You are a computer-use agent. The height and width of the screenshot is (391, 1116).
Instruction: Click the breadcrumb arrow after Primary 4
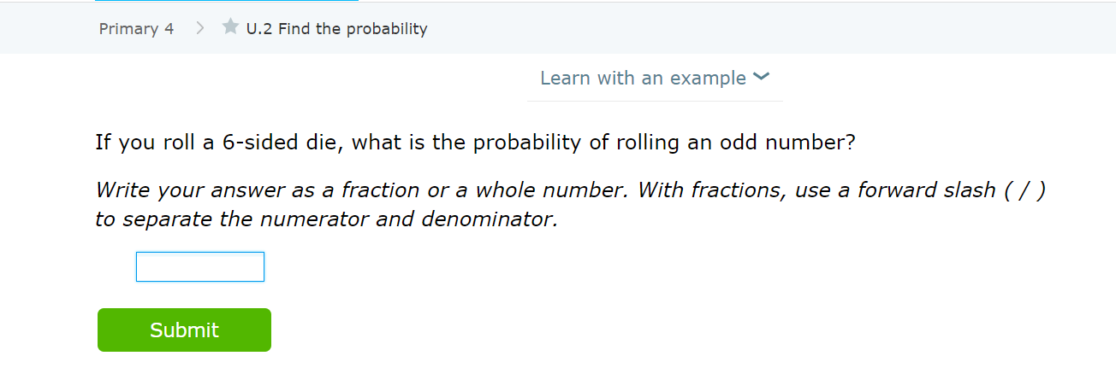[200, 28]
